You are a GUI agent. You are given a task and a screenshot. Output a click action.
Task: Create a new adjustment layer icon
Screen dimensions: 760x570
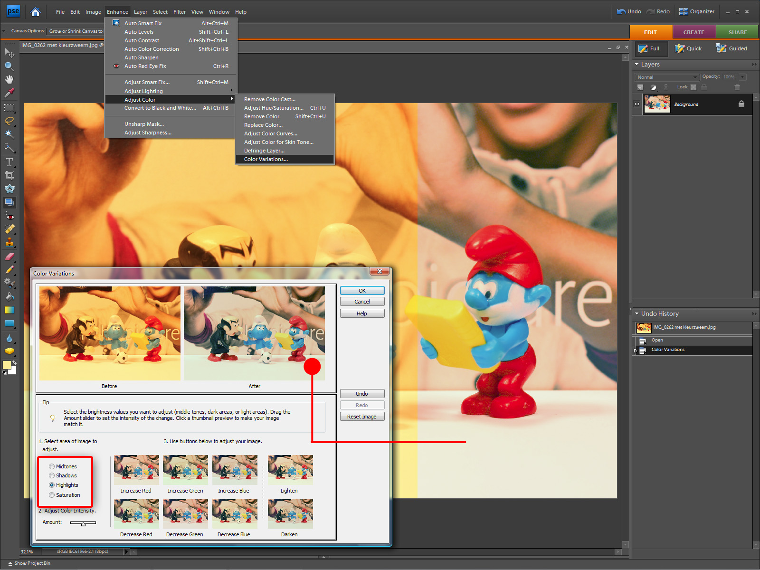(653, 87)
